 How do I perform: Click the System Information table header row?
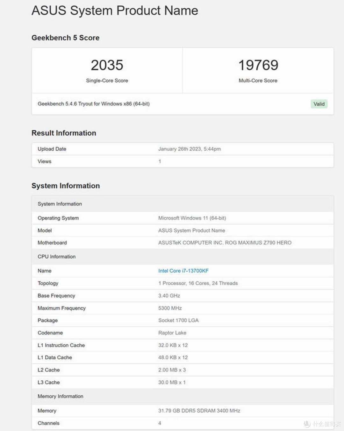point(183,204)
